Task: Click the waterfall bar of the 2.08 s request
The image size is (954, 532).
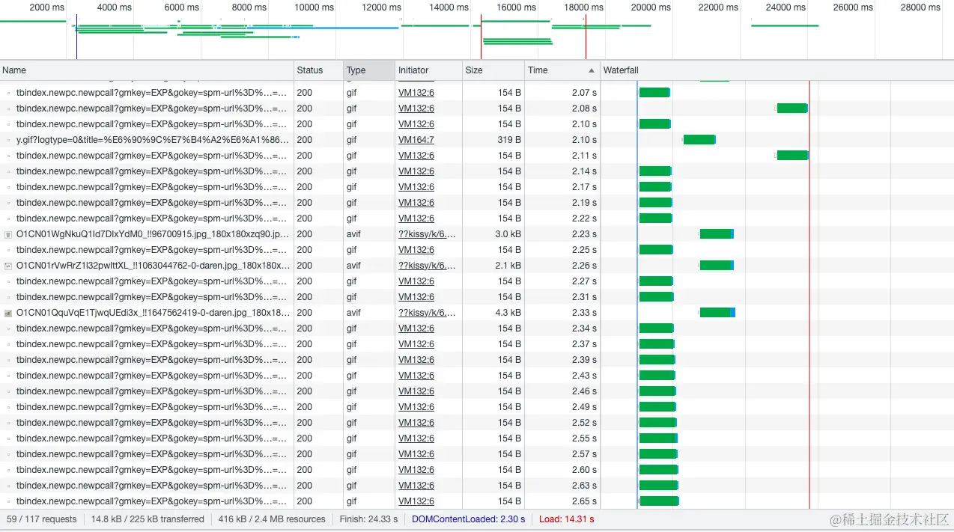Action: (x=792, y=108)
